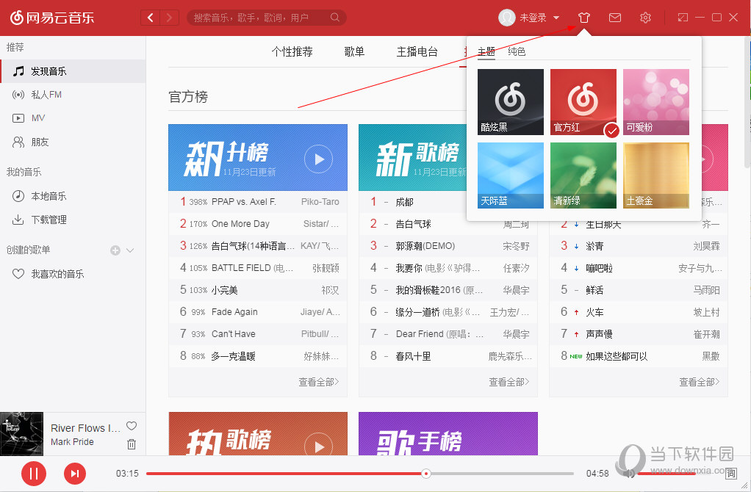Open 本地音乐 in the sidebar
The height and width of the screenshot is (492, 751).
click(x=73, y=196)
